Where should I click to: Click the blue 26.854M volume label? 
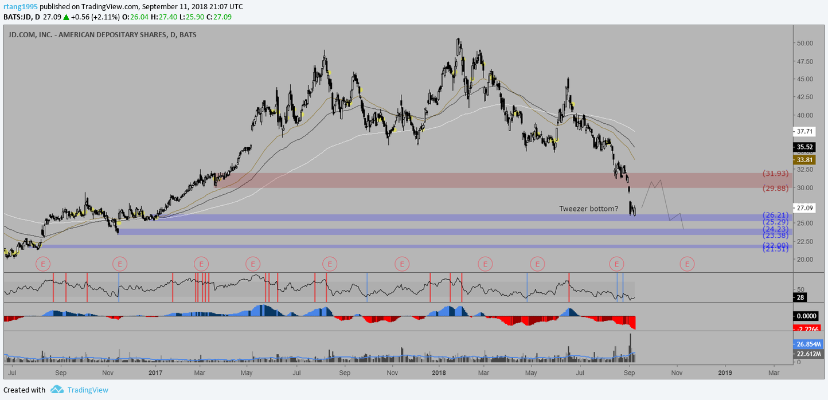click(809, 344)
